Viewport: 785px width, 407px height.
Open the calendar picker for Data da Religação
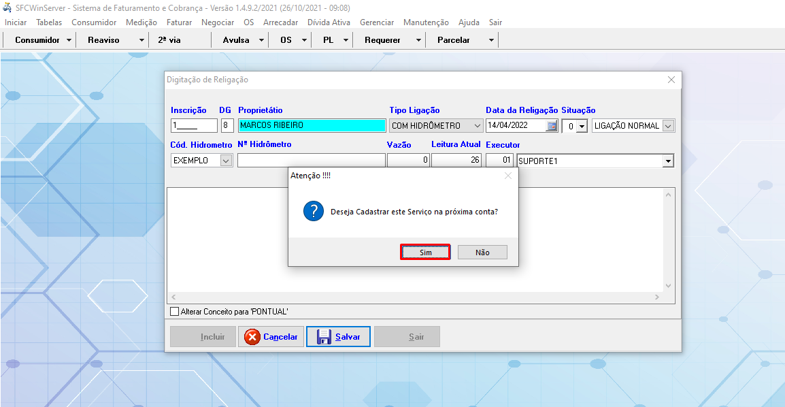pyautogui.click(x=552, y=126)
